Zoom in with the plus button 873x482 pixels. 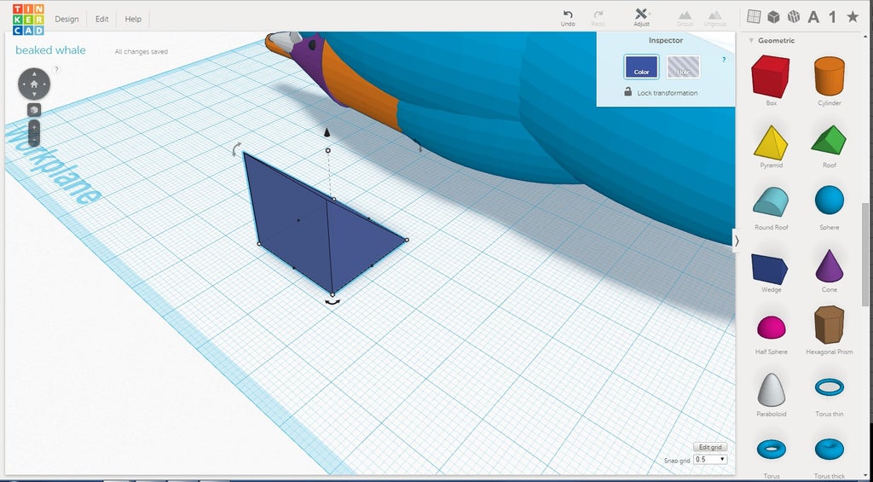coord(34,127)
